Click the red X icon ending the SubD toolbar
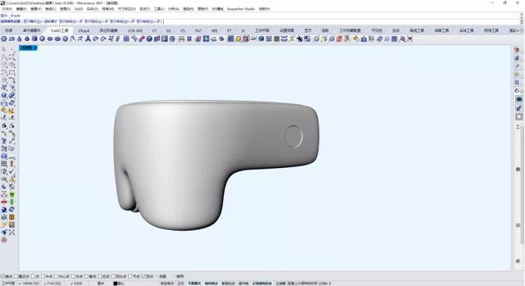525x286 pixels. pyautogui.click(x=410, y=39)
